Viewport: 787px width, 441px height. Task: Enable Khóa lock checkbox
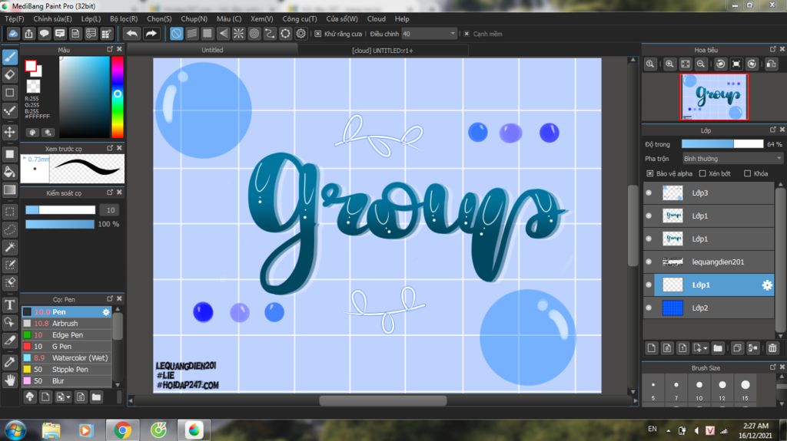pos(747,173)
